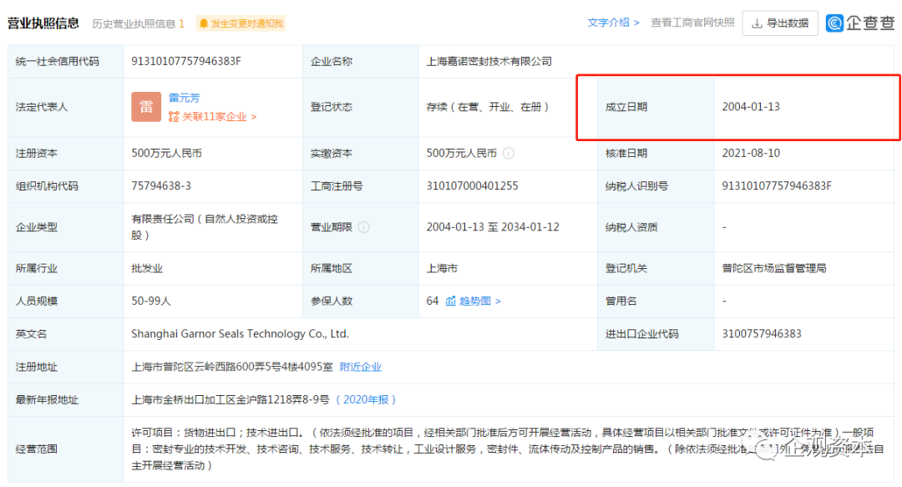The width and height of the screenshot is (902, 487).
Task: Click region value 上海市
Action: point(442,268)
